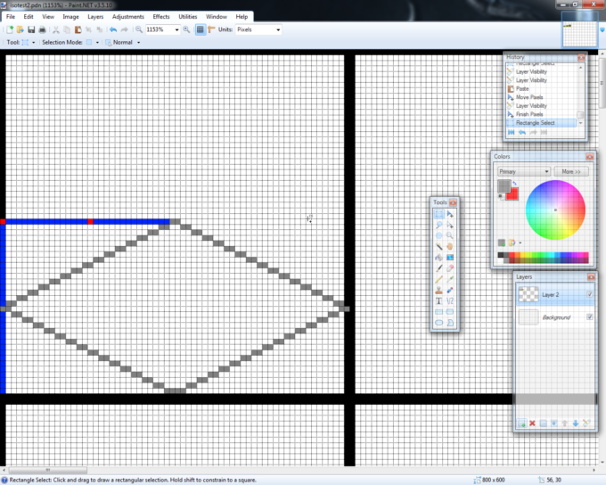Image resolution: width=606 pixels, height=485 pixels.
Task: Select the Magic Wand tool
Action: pos(439,246)
